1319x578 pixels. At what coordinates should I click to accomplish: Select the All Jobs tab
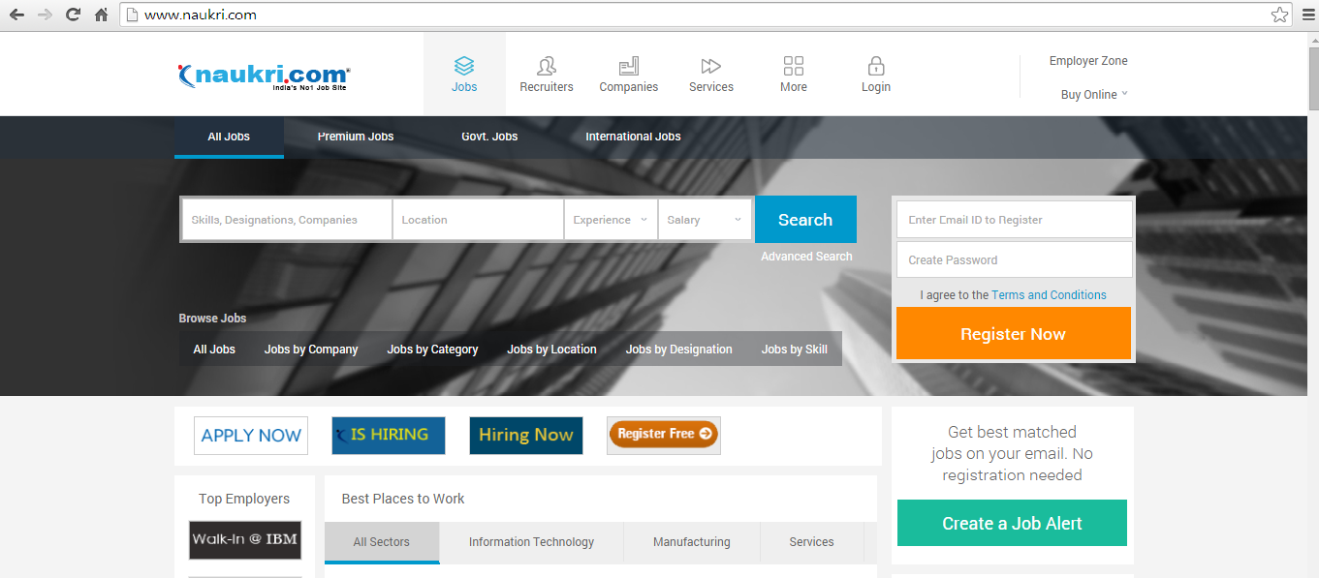[229, 137]
